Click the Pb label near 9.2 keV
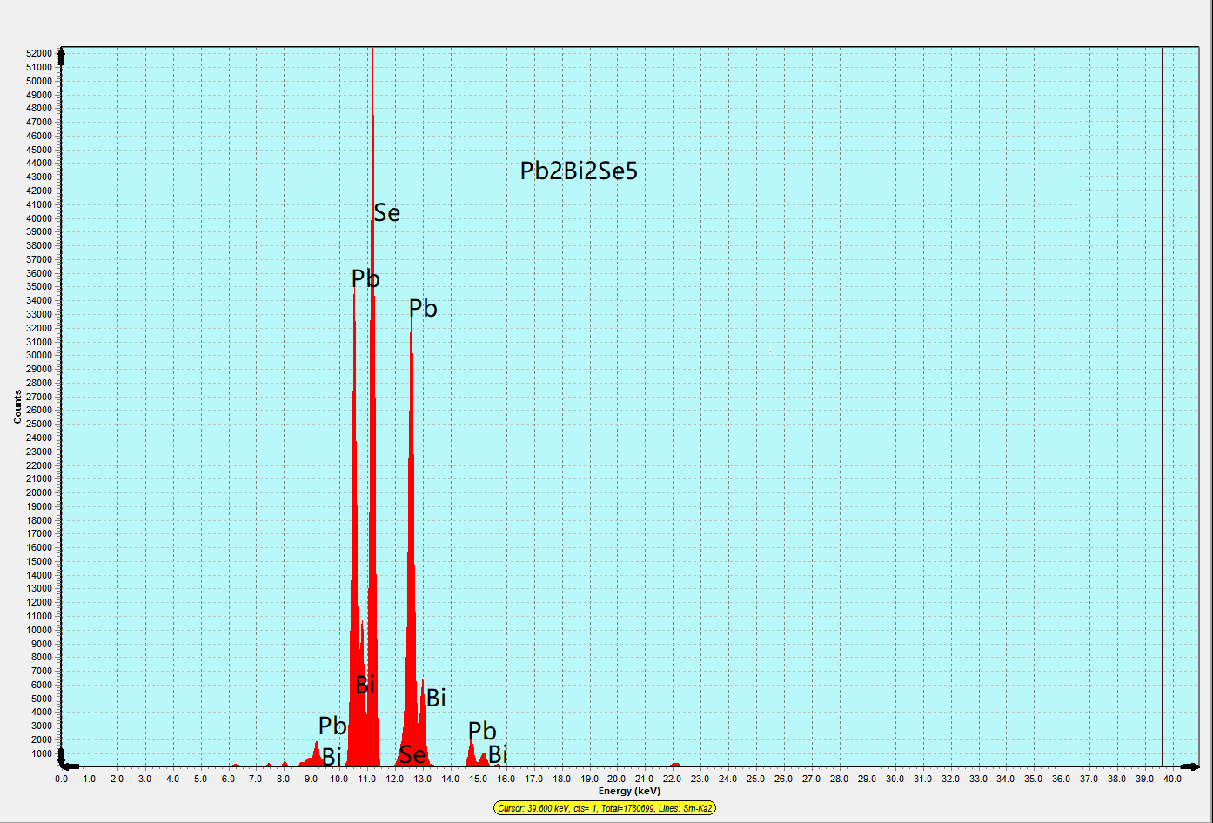 (332, 726)
